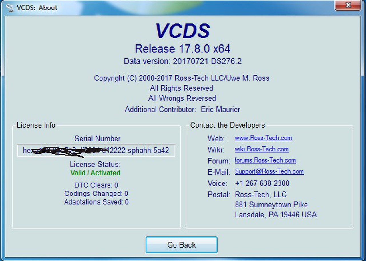Click the 'License Info' group label
Screen dimensions: 366x261
tap(36, 125)
